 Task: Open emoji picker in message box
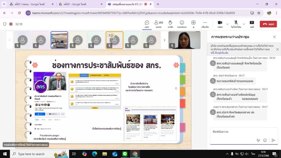[265, 140]
